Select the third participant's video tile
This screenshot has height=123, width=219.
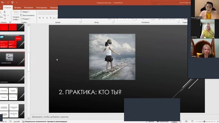[205, 48]
